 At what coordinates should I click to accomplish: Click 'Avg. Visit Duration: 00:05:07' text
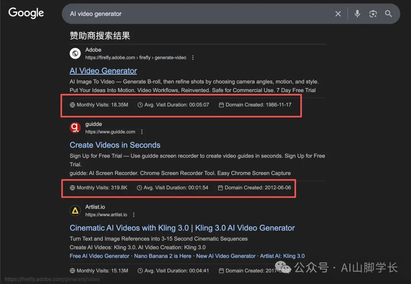[x=177, y=105]
